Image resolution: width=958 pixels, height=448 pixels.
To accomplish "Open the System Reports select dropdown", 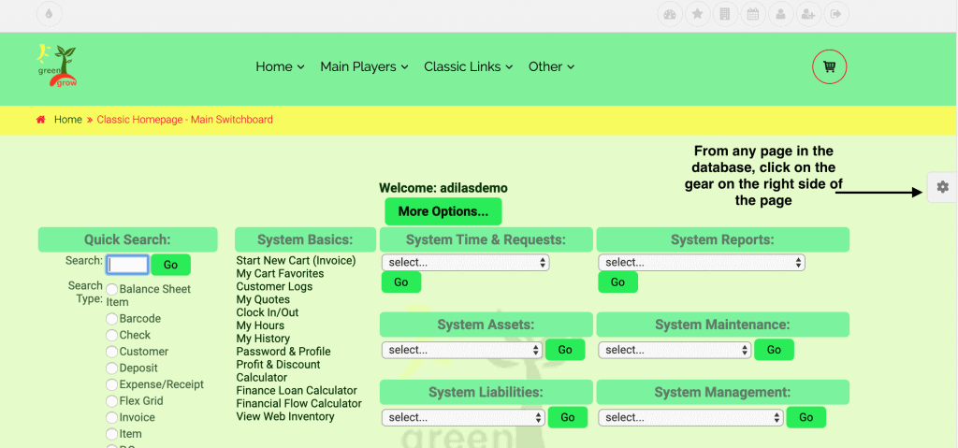I will pos(702,262).
